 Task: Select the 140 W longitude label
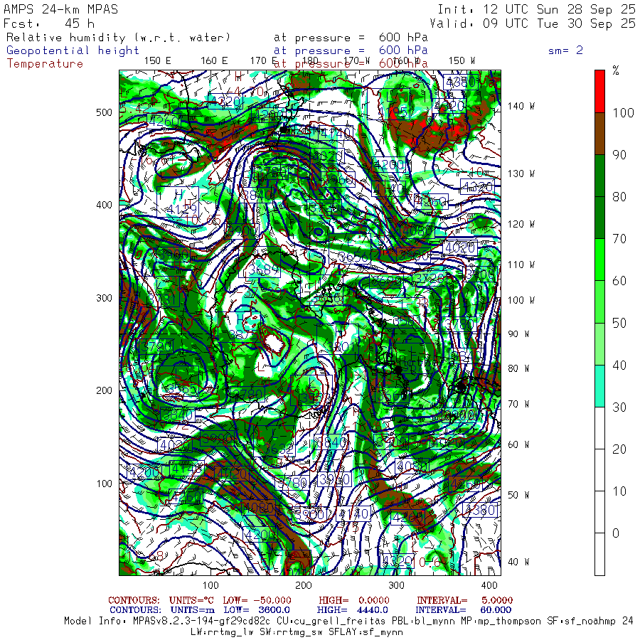(x=521, y=106)
